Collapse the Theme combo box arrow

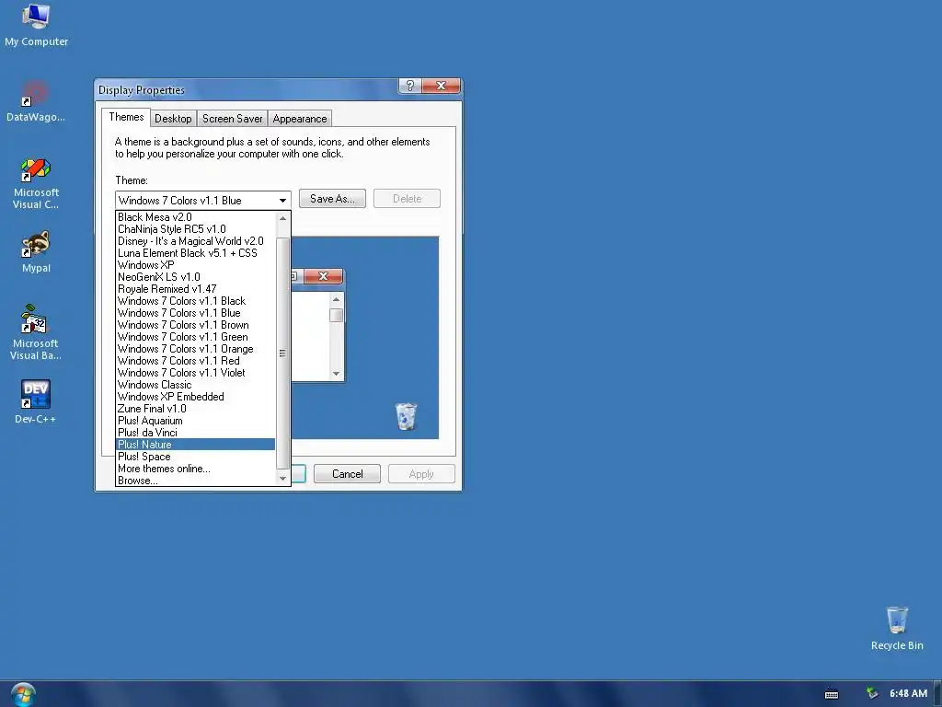(282, 200)
